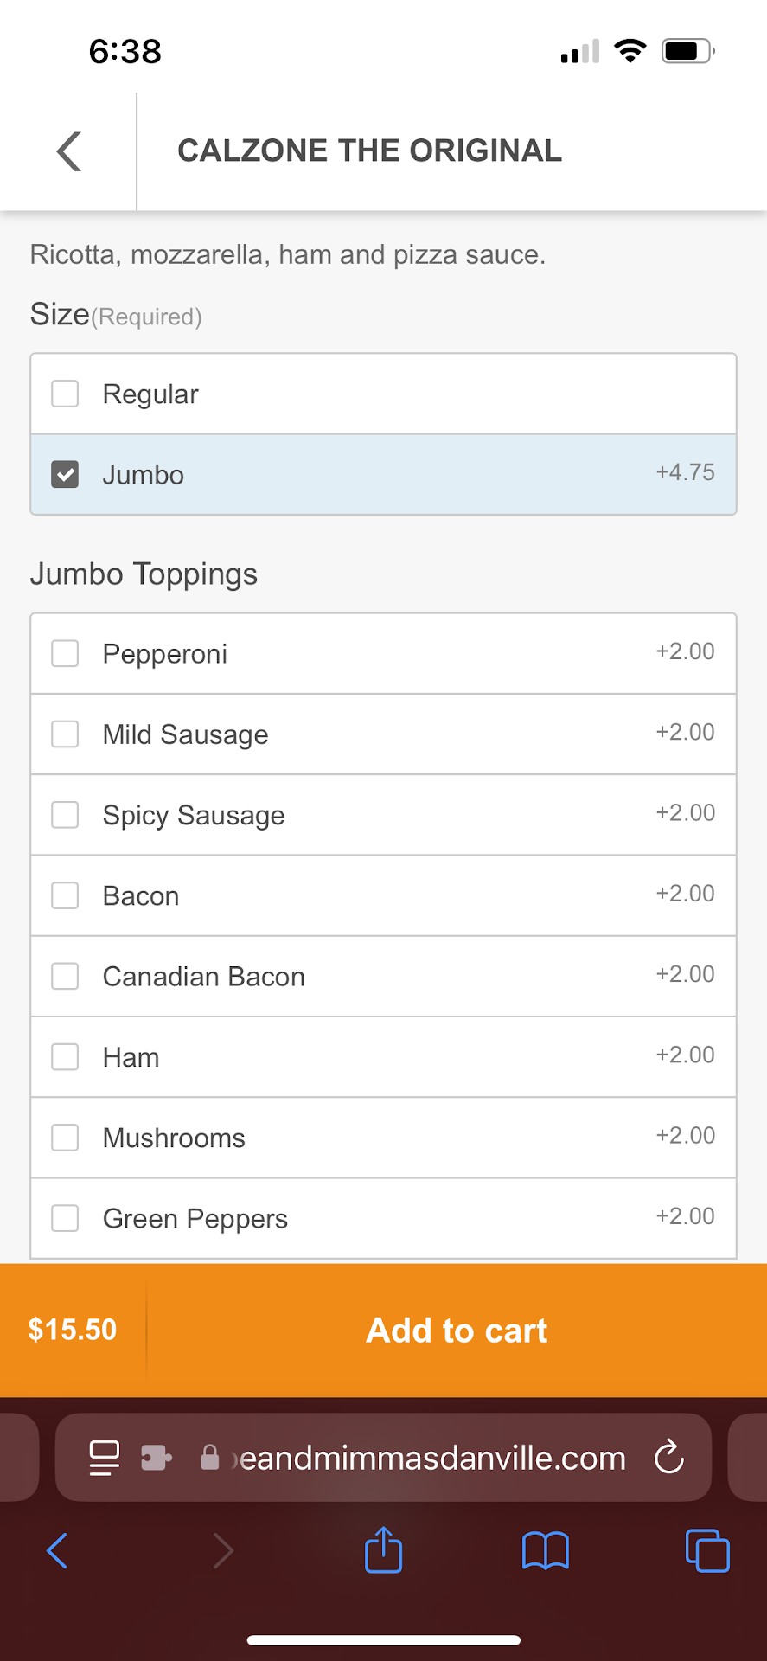Open Safari bookmarks book icon
The width and height of the screenshot is (767, 1661).
pos(545,1550)
